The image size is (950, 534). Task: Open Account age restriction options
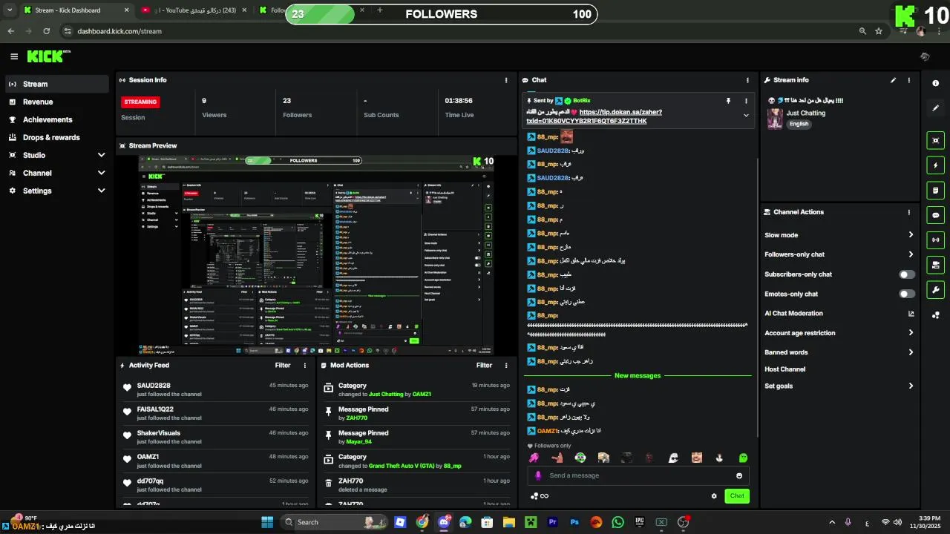[911, 333]
